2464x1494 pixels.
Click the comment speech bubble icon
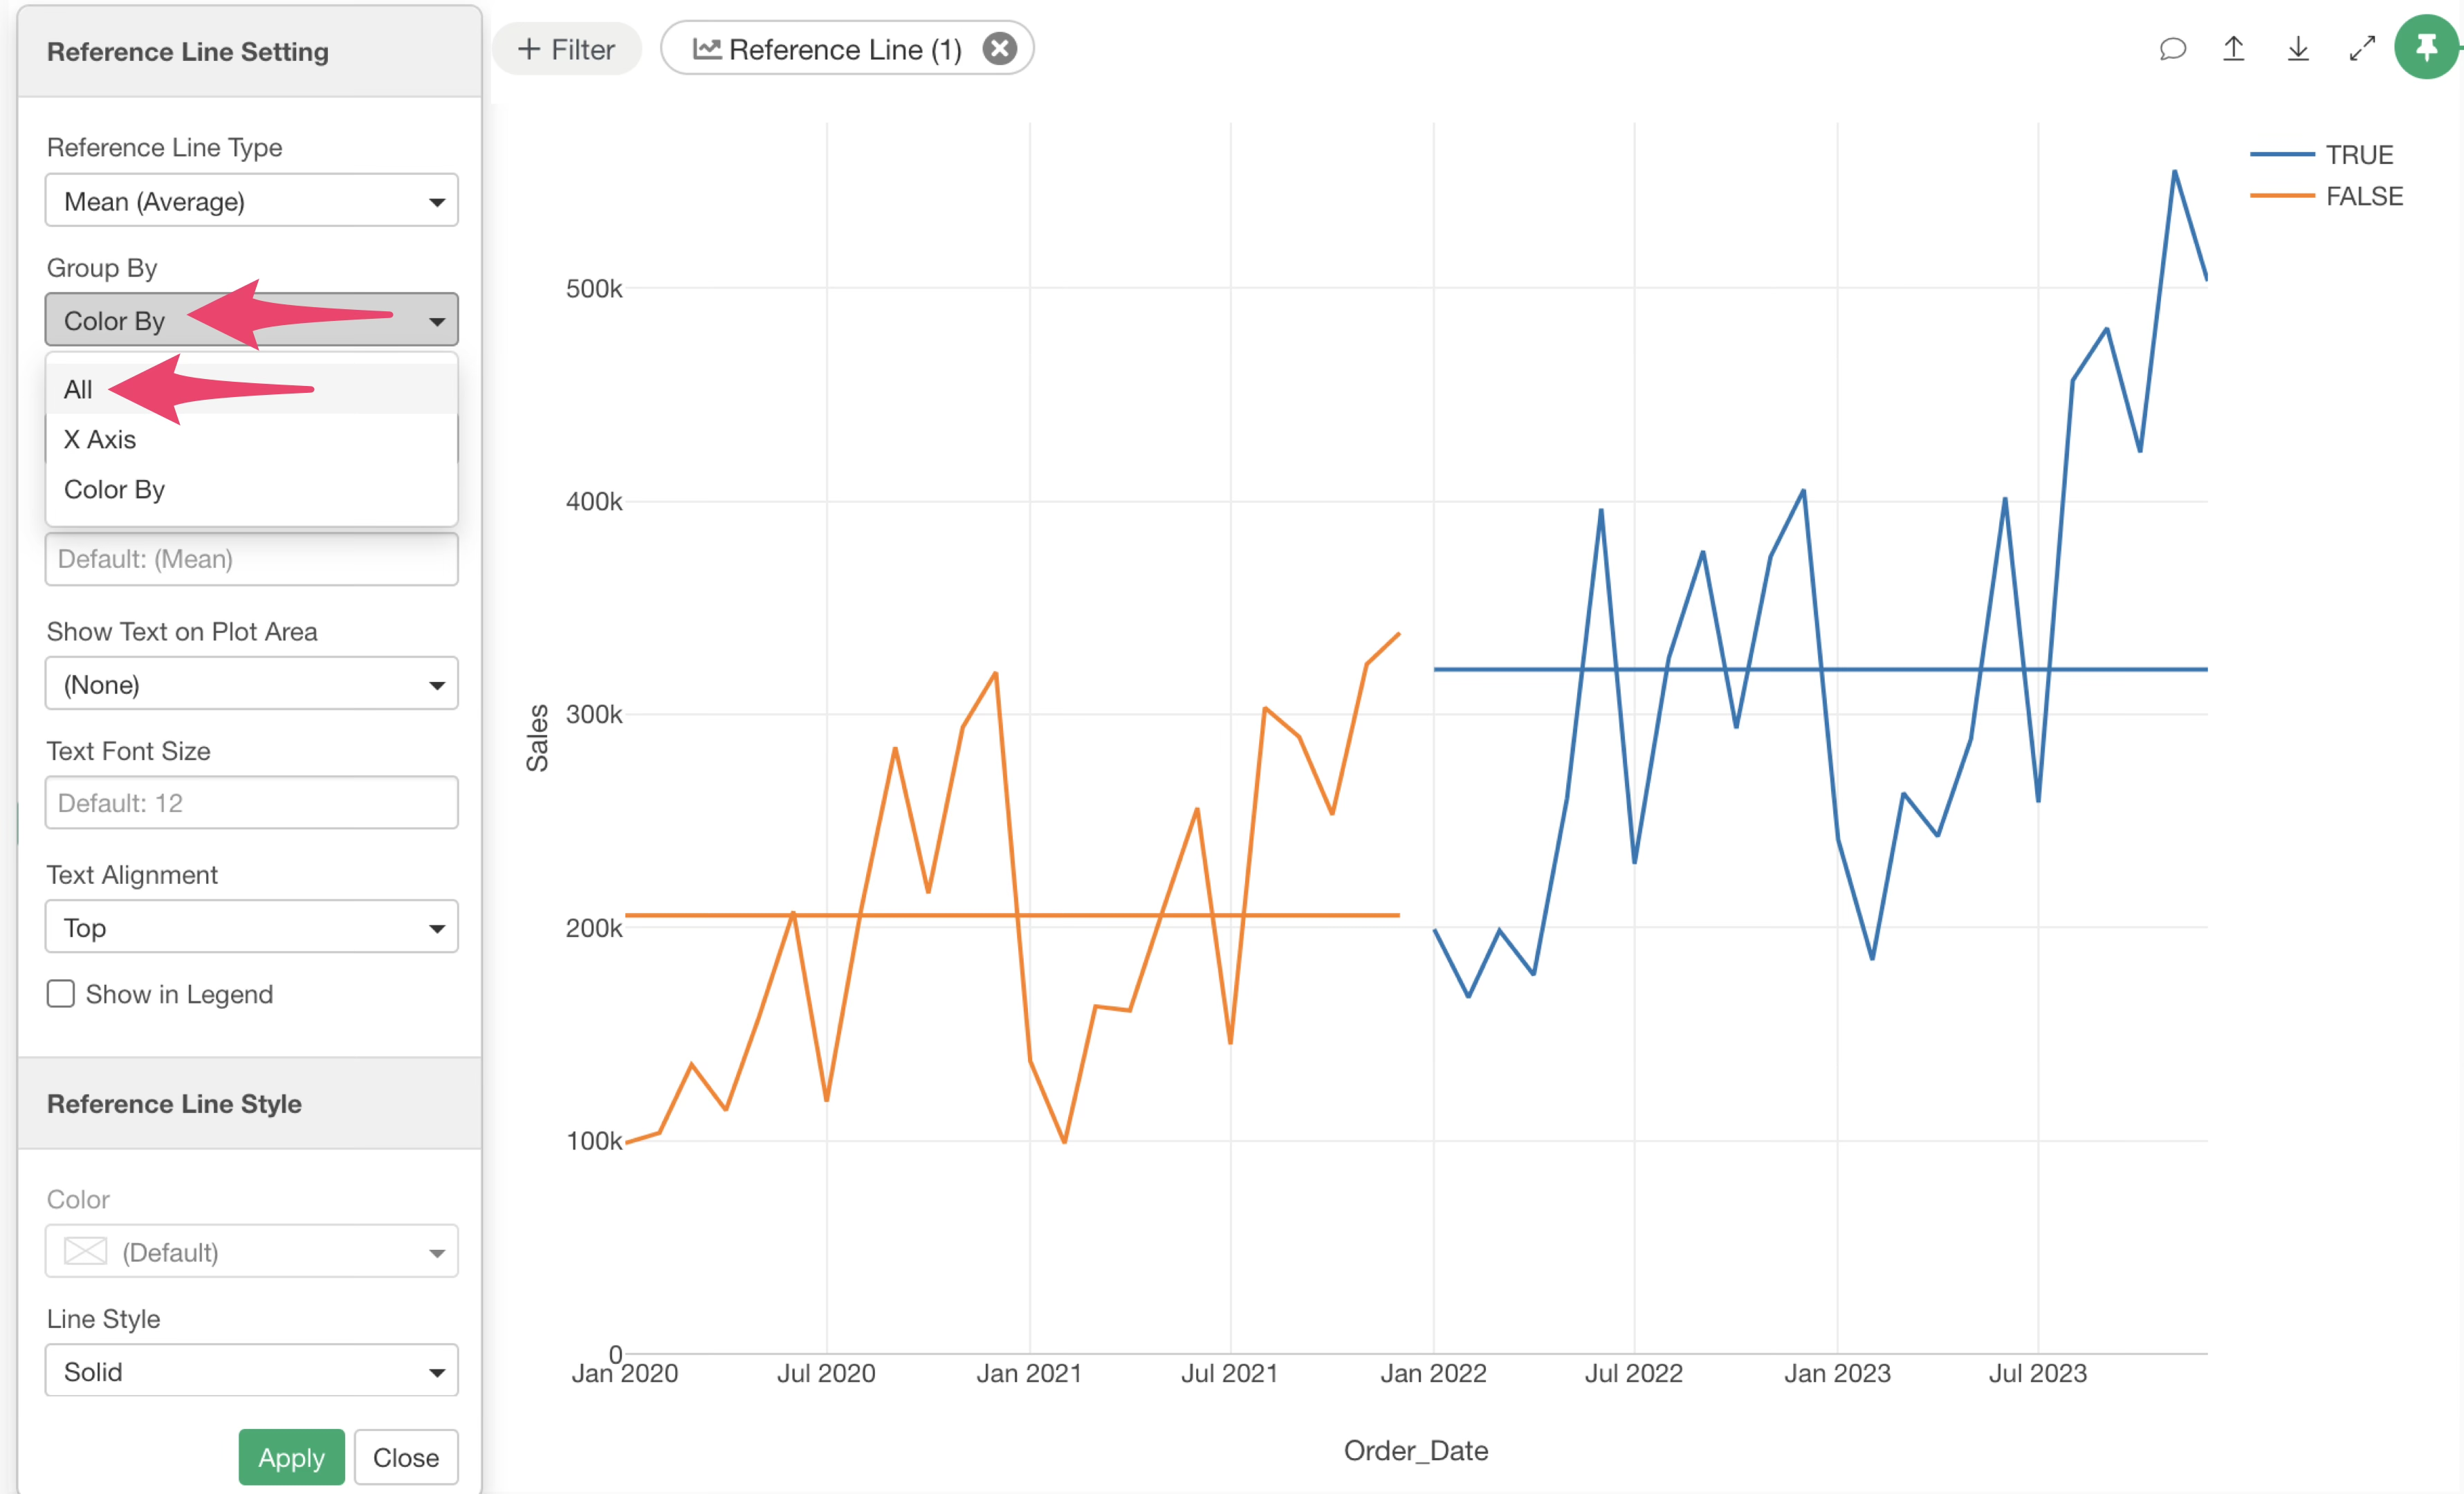tap(2172, 49)
